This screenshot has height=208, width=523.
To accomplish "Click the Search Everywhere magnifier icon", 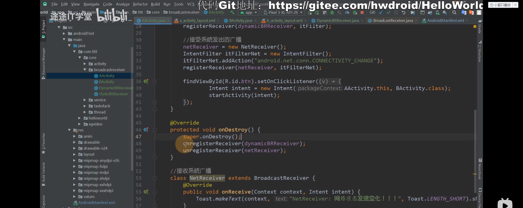I will point(454,13).
